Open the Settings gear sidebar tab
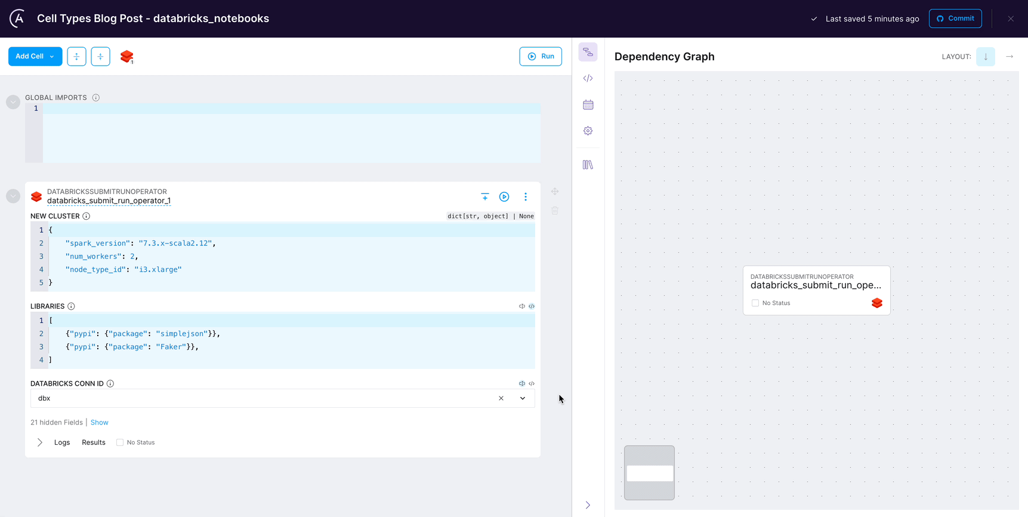1028x517 pixels. tap(588, 131)
